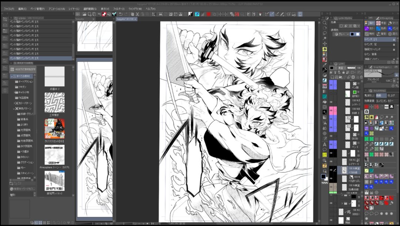The width and height of the screenshot is (400, 226).
Task: Expand the キャラ小物 folder
Action: pos(14,92)
